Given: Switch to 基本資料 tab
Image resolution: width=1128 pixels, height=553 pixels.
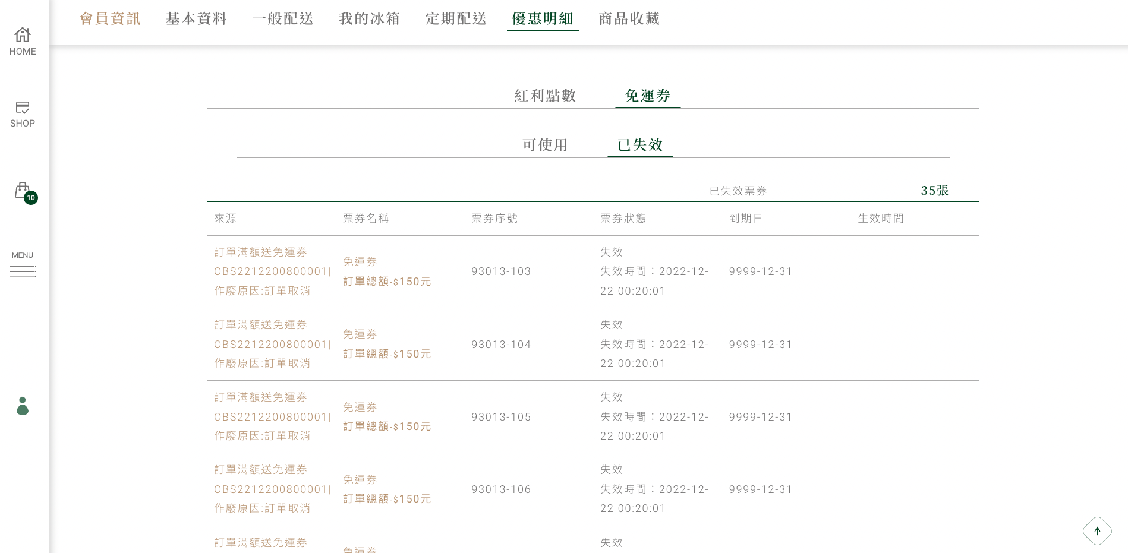Looking at the screenshot, I should pyautogui.click(x=197, y=19).
